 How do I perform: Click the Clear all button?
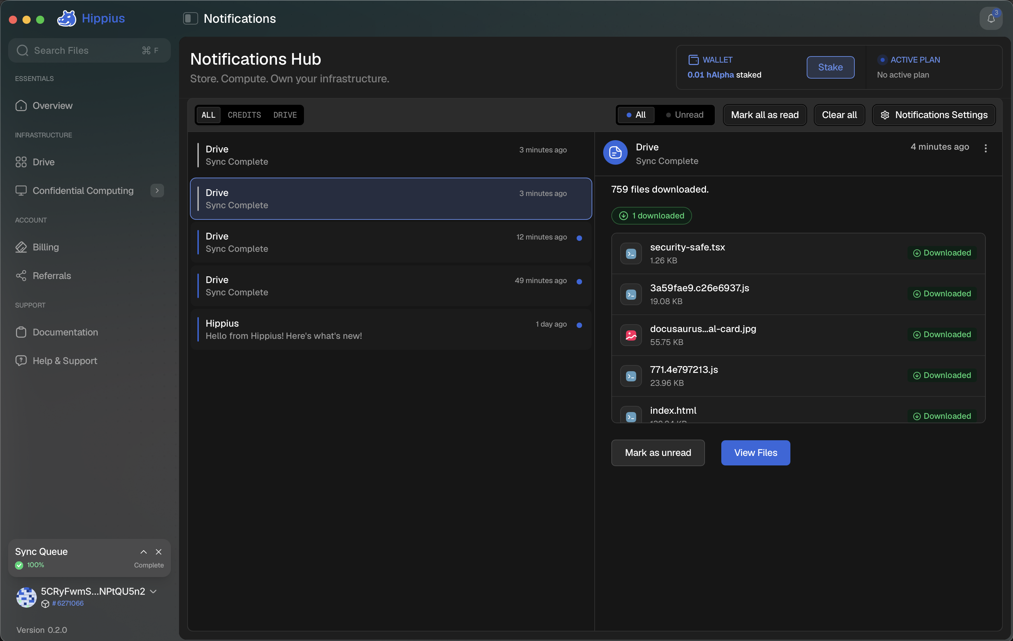839,115
